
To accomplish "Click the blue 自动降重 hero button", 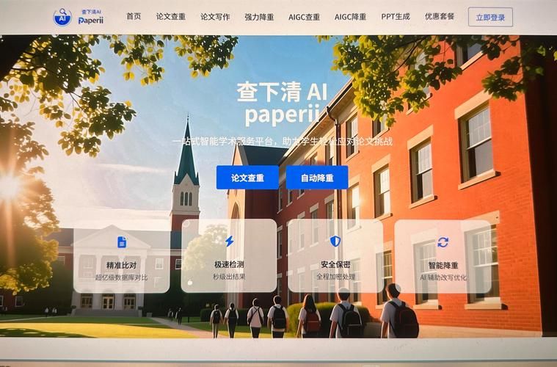I will pyautogui.click(x=317, y=178).
